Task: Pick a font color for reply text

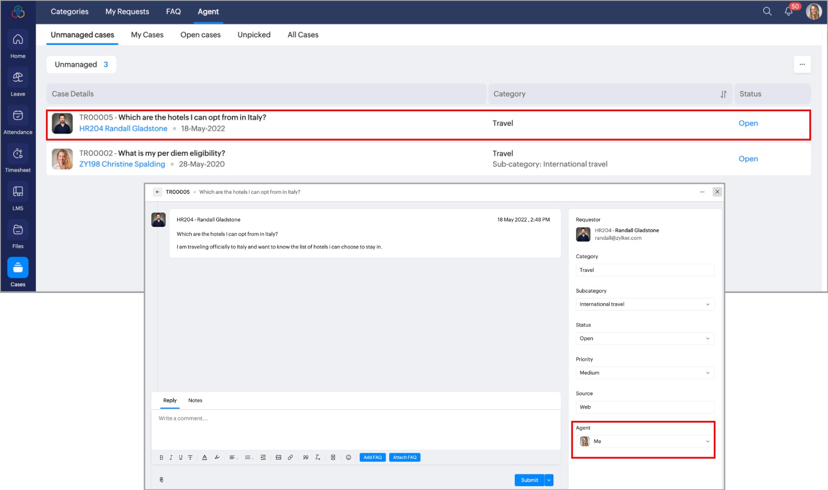Action: 204,457
